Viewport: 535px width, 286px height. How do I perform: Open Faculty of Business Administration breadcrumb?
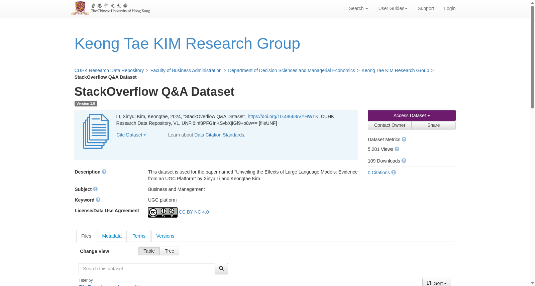[186, 70]
